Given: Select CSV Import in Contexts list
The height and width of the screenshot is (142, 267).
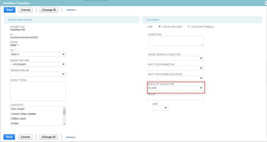Looking at the screenshot, I should 18,109.
